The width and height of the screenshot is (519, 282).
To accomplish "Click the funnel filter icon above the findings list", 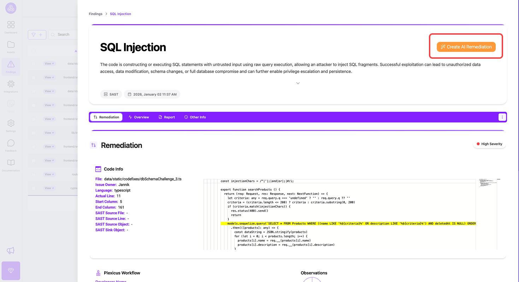I will tap(34, 34).
